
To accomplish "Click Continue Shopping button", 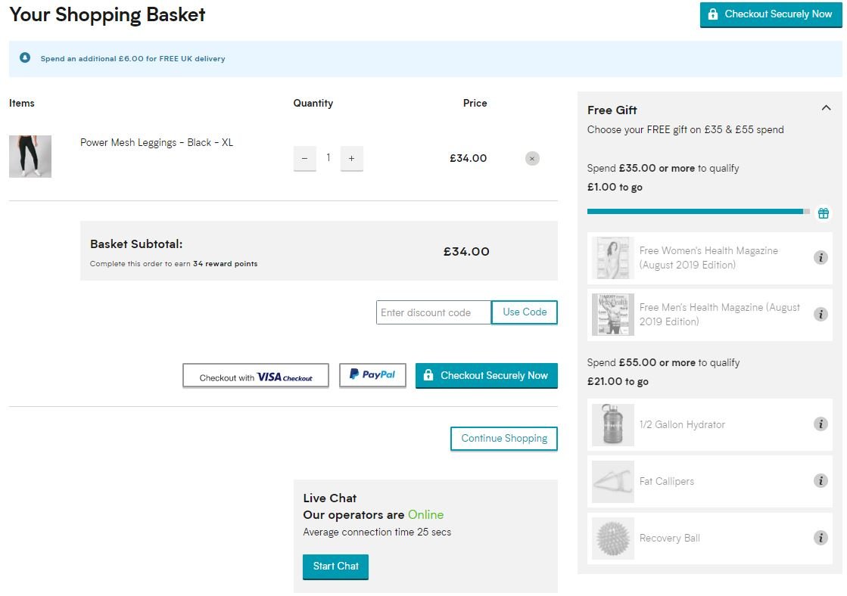I will (x=504, y=439).
